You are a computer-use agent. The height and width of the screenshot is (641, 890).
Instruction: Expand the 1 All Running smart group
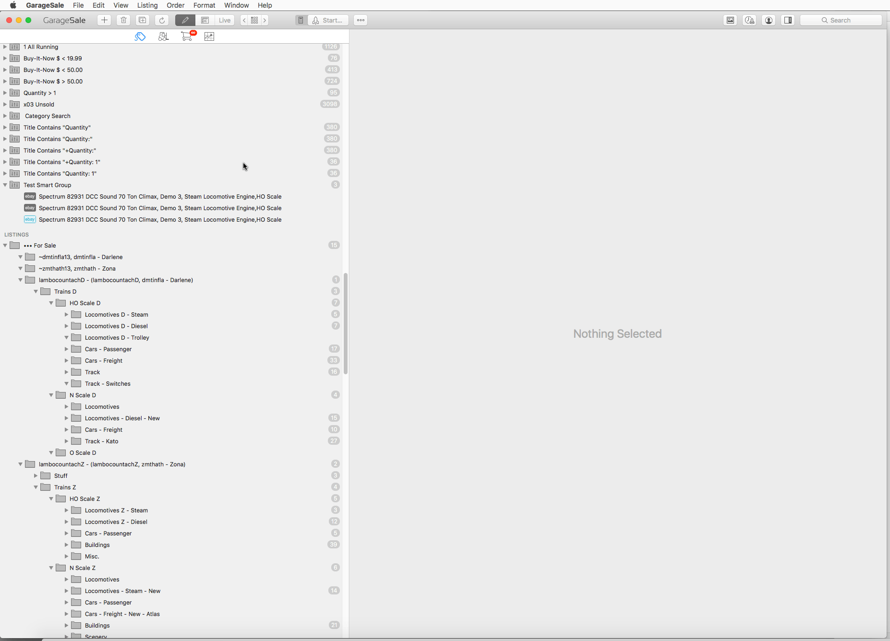[x=5, y=47]
